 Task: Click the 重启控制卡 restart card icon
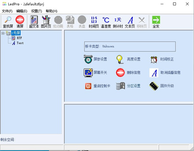88,86
